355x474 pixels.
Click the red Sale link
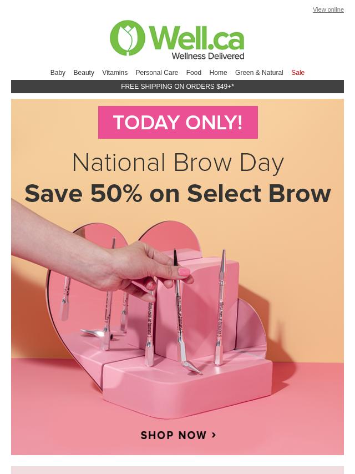coord(298,73)
